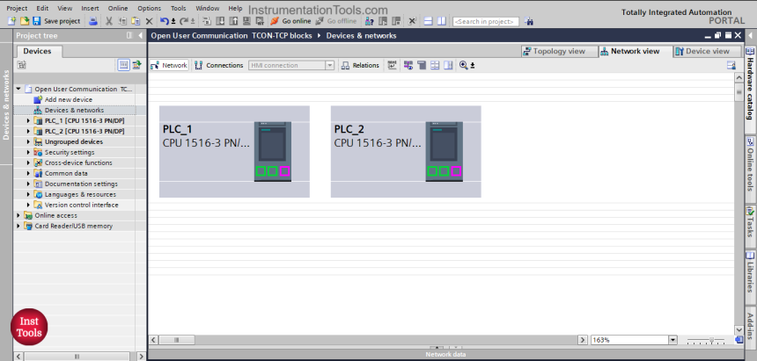Viewport: 757px width, 361px height.
Task: Click the Upload from device icon
Action: 233,21
